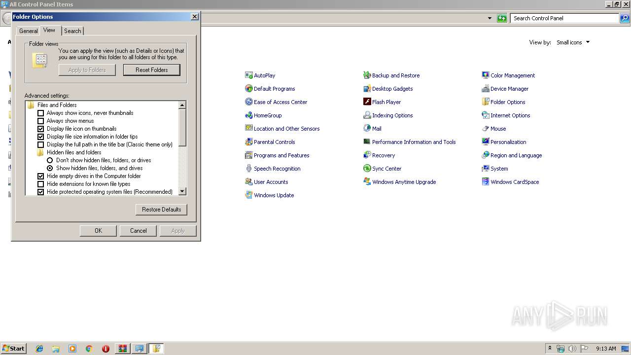The image size is (631, 355).
Task: Open the Mail control panel icon
Action: (372, 129)
